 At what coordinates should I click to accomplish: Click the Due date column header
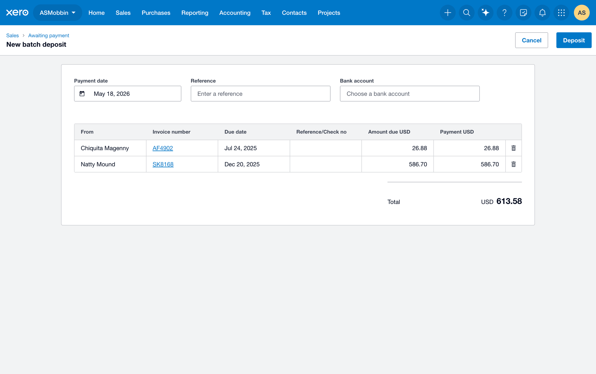click(x=235, y=132)
